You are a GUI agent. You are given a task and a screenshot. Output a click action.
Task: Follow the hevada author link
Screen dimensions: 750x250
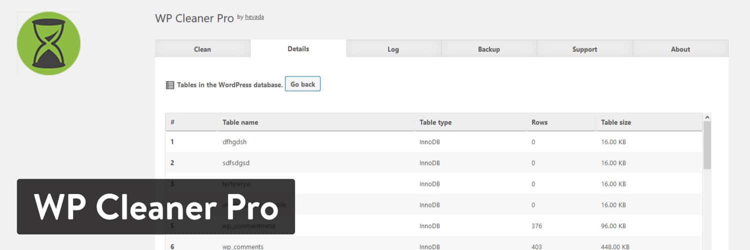254,17
